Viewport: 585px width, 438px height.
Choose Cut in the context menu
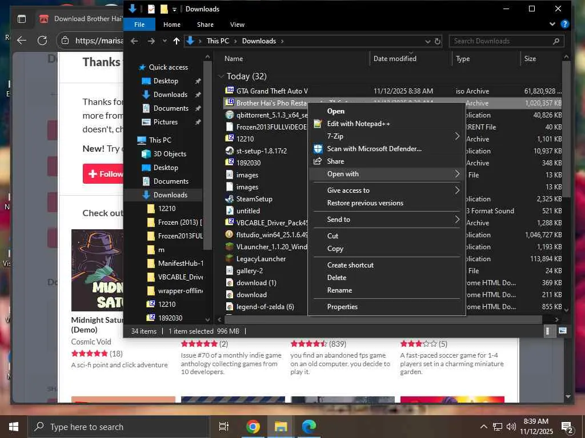pos(387,236)
